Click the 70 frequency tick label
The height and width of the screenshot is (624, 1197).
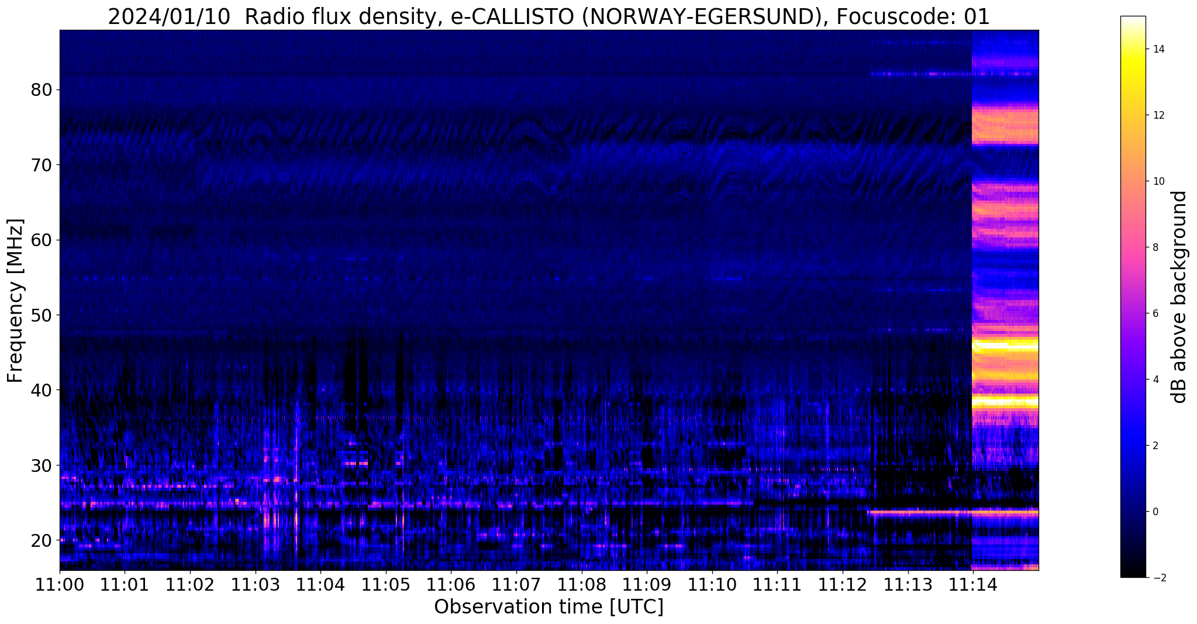[42, 165]
